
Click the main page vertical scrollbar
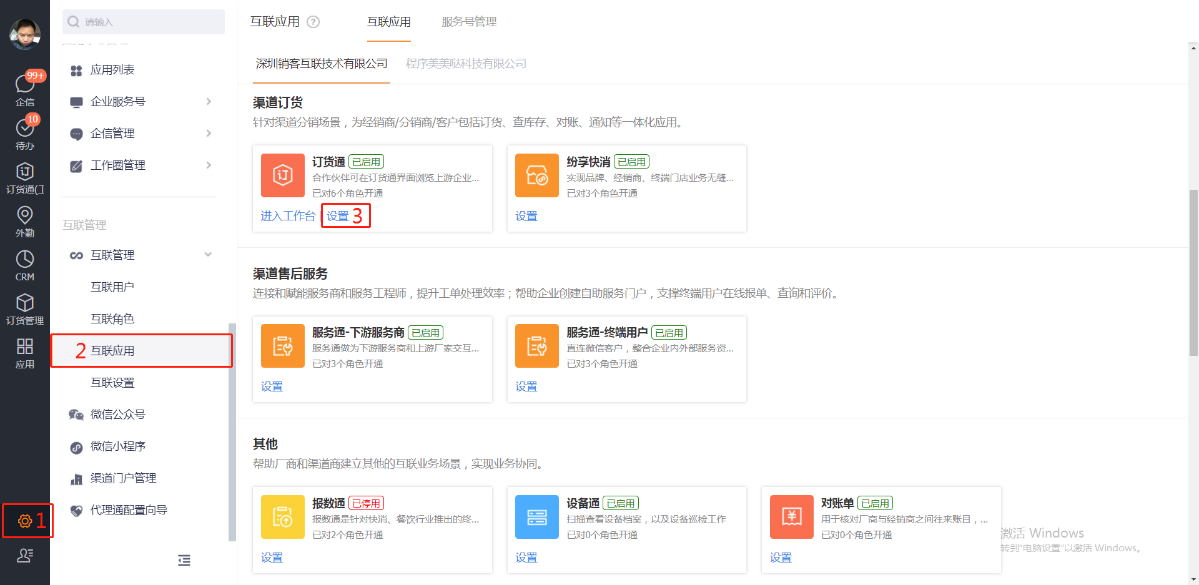click(x=1193, y=273)
